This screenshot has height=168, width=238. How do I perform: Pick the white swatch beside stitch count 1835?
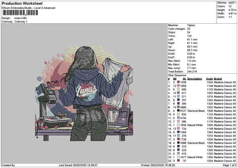tap(178, 125)
